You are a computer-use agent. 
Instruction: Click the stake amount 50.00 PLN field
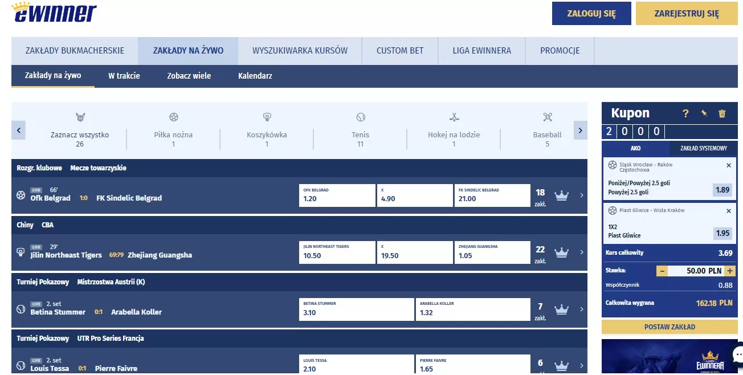pos(696,271)
